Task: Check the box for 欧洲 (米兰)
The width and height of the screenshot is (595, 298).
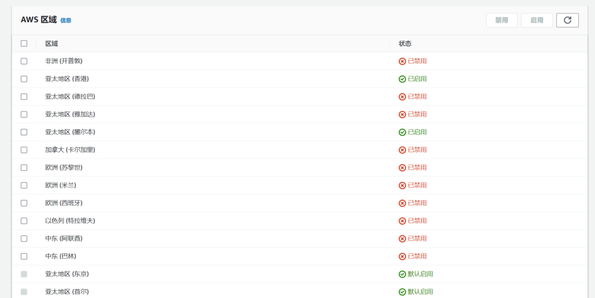Action: [24, 186]
